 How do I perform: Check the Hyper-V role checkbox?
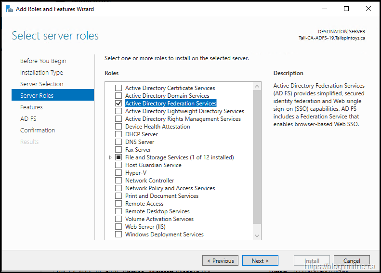118,173
